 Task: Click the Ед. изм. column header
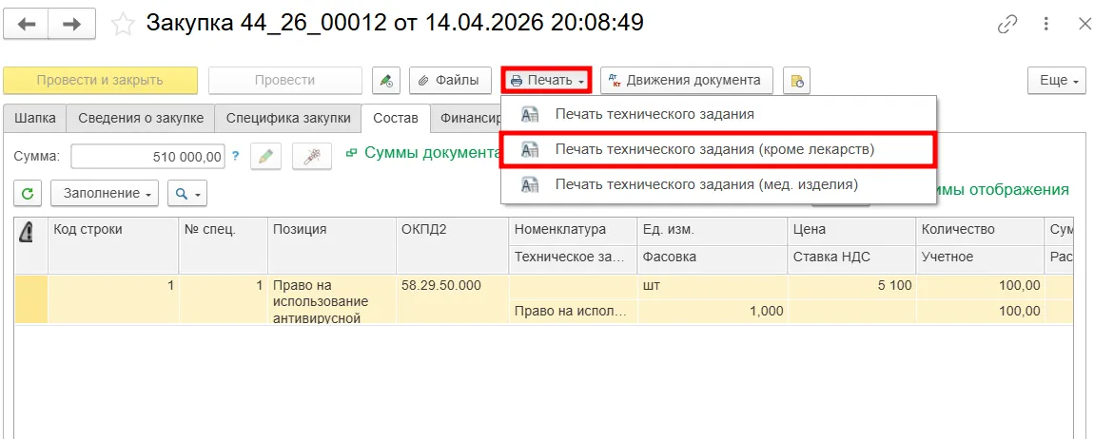[x=713, y=230]
